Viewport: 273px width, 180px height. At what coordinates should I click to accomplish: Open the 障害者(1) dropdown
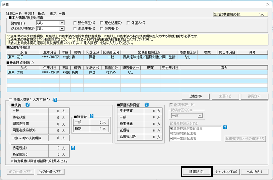[62, 23]
